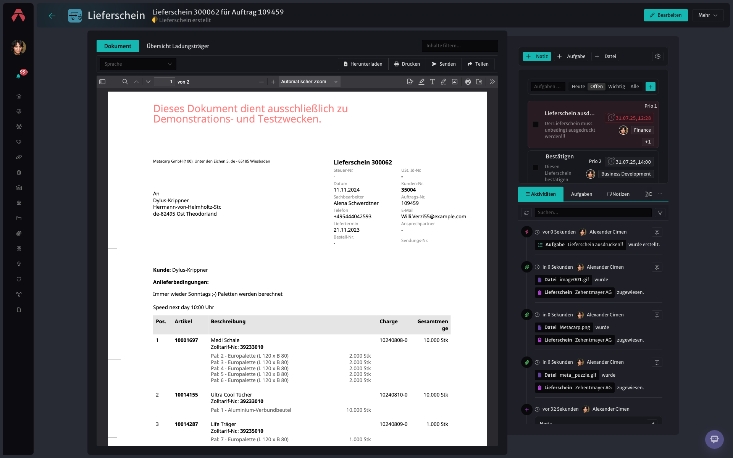Select the add image tool

(x=455, y=82)
